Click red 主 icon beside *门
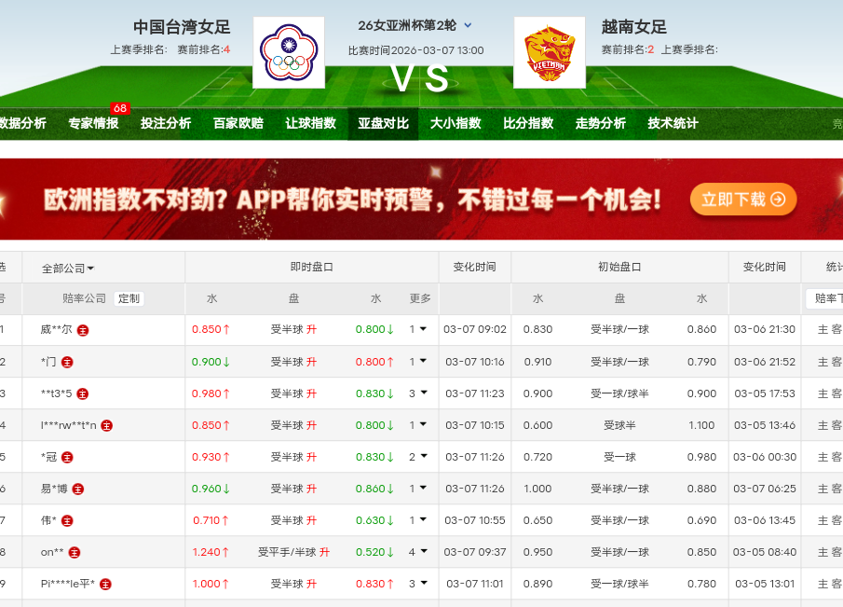 click(x=67, y=362)
